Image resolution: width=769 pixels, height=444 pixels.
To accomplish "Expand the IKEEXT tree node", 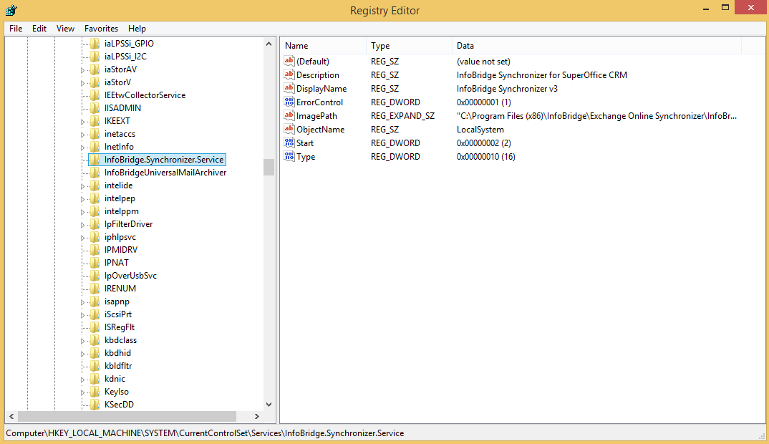I will point(82,122).
